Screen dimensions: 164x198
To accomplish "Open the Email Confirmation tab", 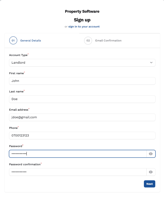I will click(x=108, y=41).
